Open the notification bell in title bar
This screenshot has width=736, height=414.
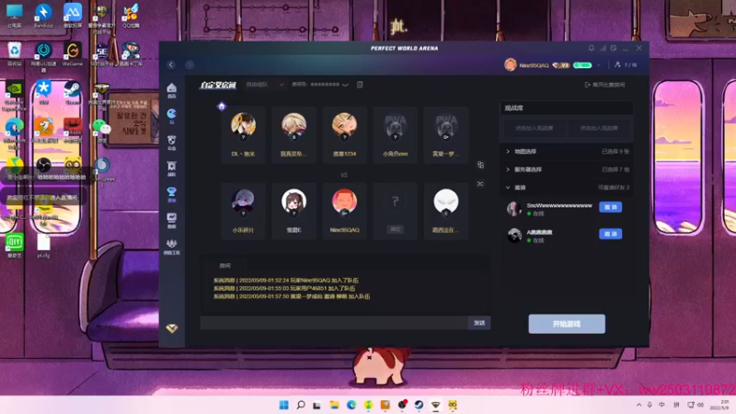(x=592, y=48)
